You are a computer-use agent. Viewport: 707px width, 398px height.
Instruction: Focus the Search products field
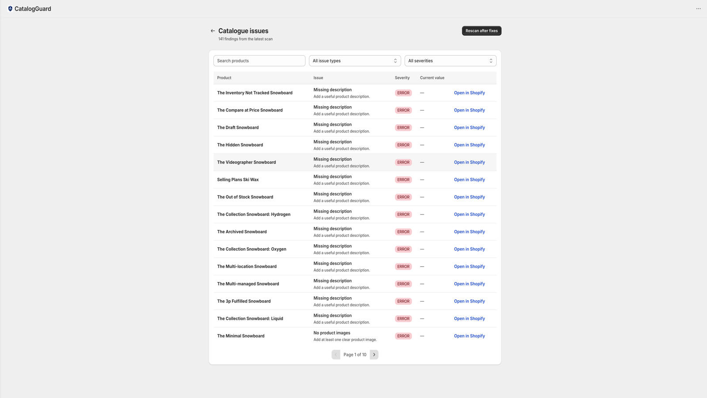coord(259,61)
